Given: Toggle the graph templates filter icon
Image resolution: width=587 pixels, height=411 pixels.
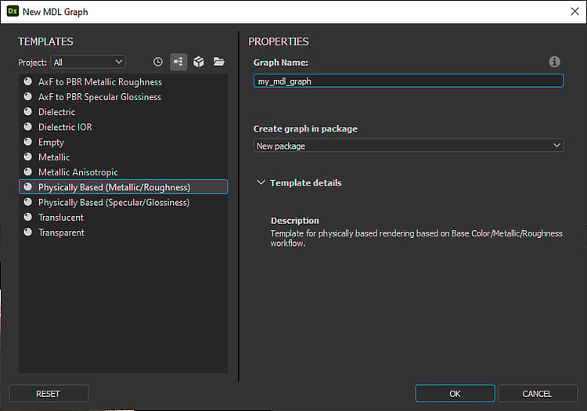Looking at the screenshot, I should (178, 62).
